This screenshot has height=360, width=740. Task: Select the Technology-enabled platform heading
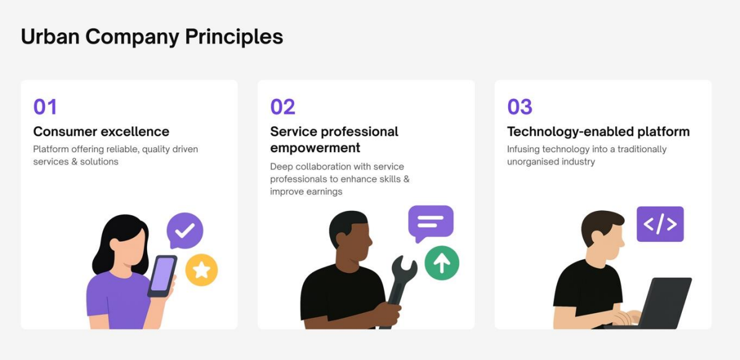coord(598,131)
